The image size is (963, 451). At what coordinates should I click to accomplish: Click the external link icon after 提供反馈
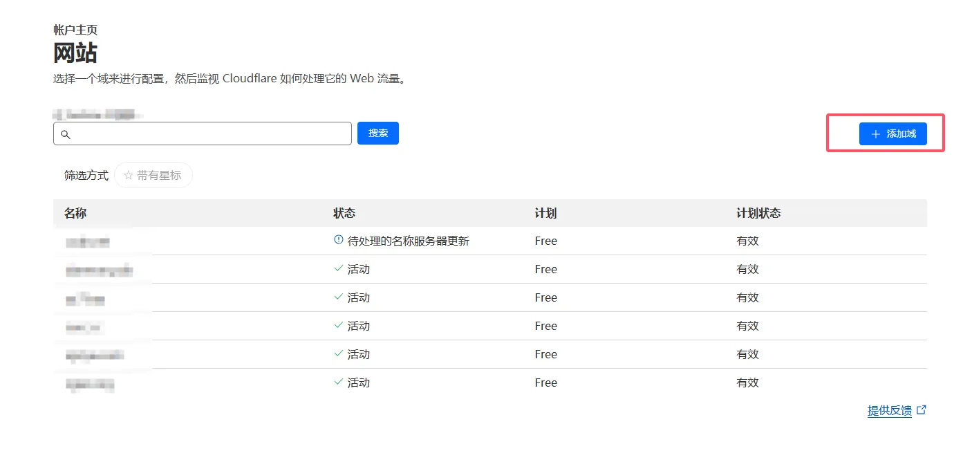click(x=921, y=410)
